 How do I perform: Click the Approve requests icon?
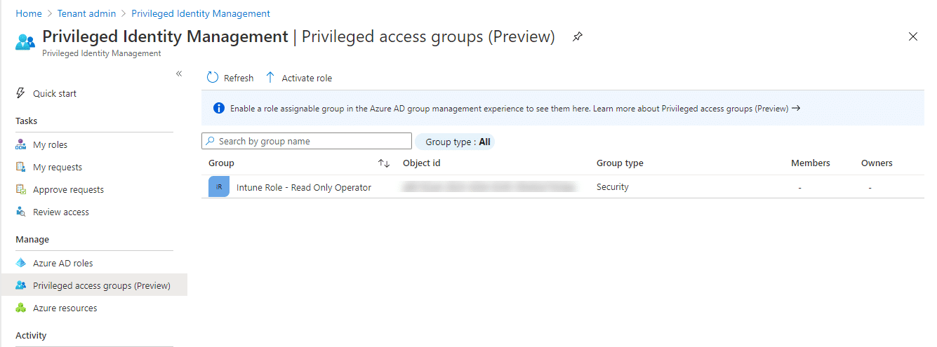[x=20, y=189]
